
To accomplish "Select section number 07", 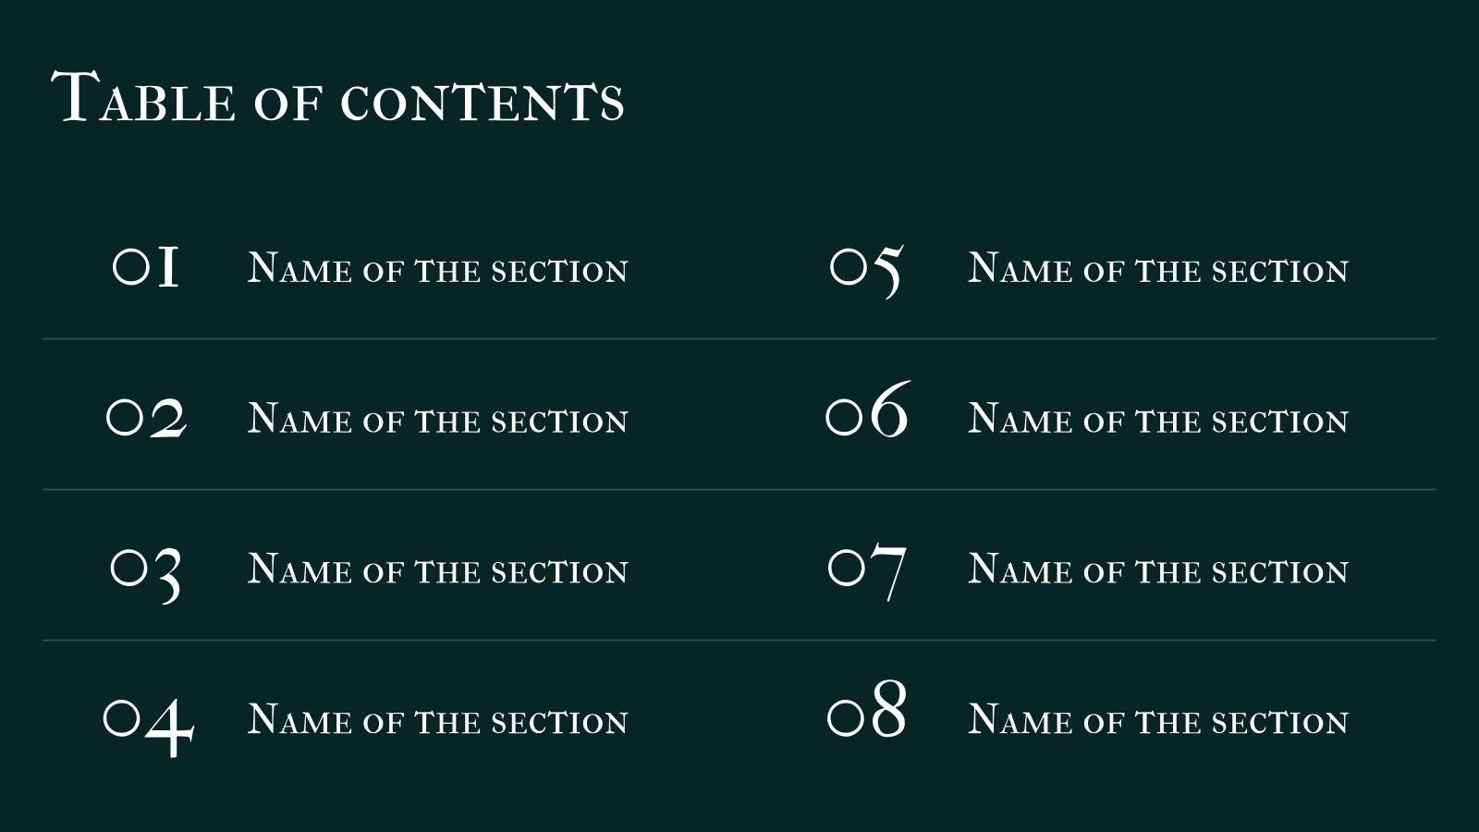I will click(867, 572).
